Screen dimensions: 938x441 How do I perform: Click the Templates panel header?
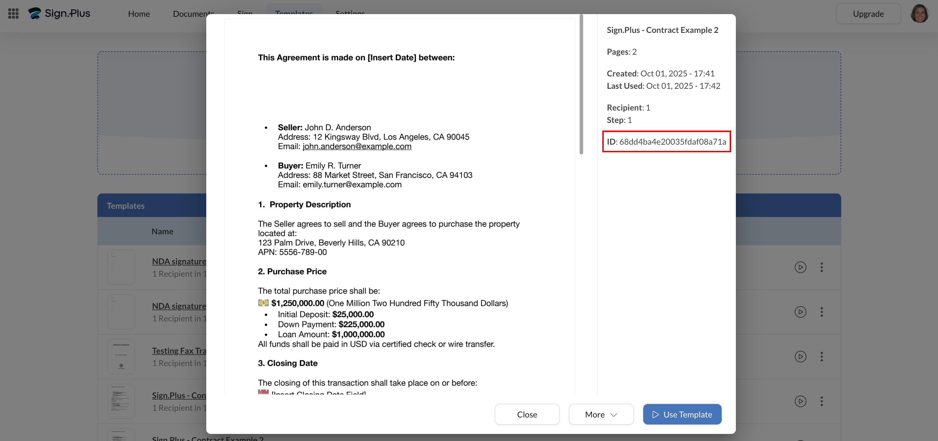coord(469,206)
